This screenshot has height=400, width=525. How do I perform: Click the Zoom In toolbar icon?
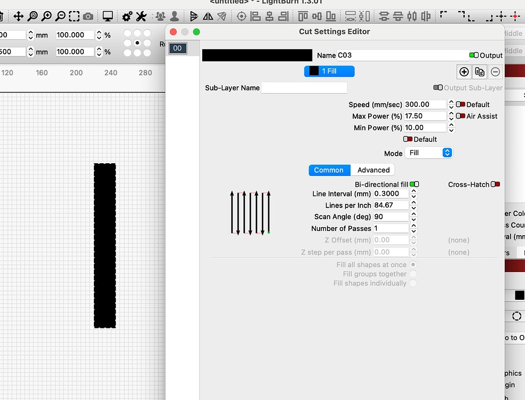(x=46, y=16)
